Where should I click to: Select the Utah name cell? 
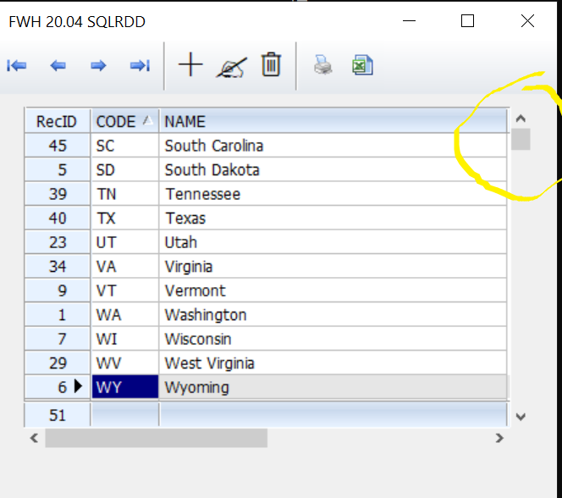click(333, 242)
